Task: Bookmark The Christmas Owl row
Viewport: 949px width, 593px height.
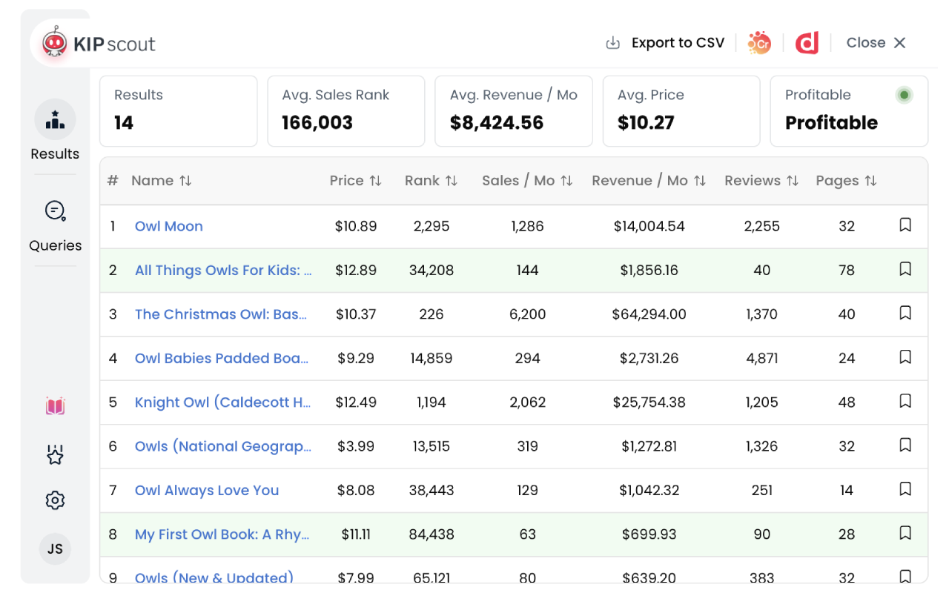Action: [x=905, y=314]
